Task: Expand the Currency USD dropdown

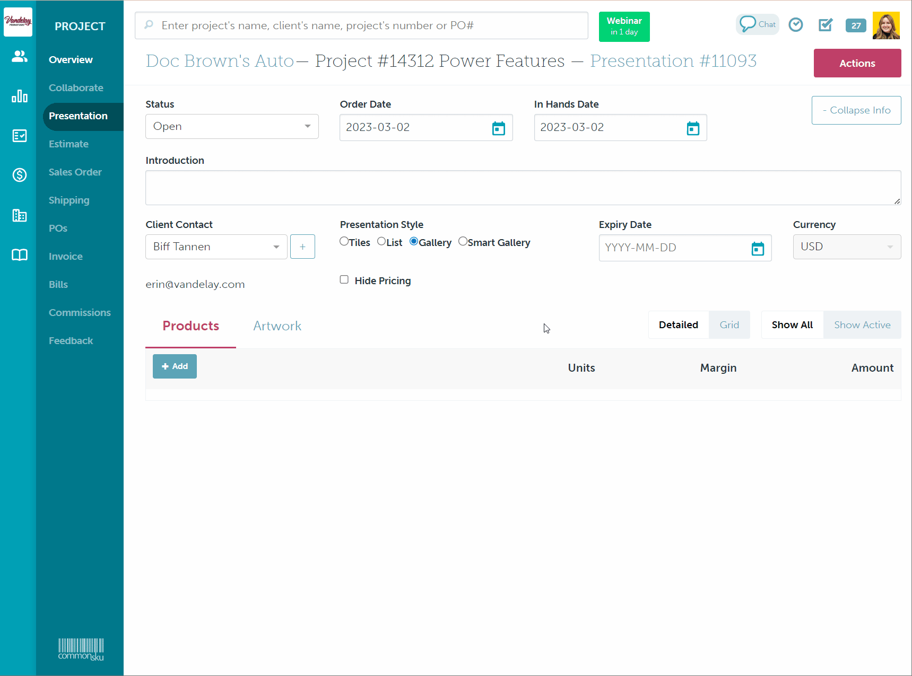Action: pyautogui.click(x=846, y=247)
